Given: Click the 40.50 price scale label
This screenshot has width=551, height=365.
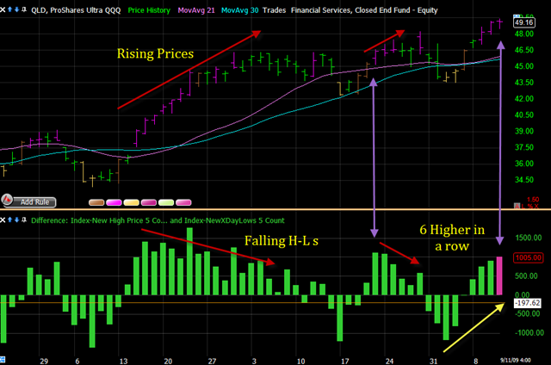Looking at the screenshot, I should (524, 115).
